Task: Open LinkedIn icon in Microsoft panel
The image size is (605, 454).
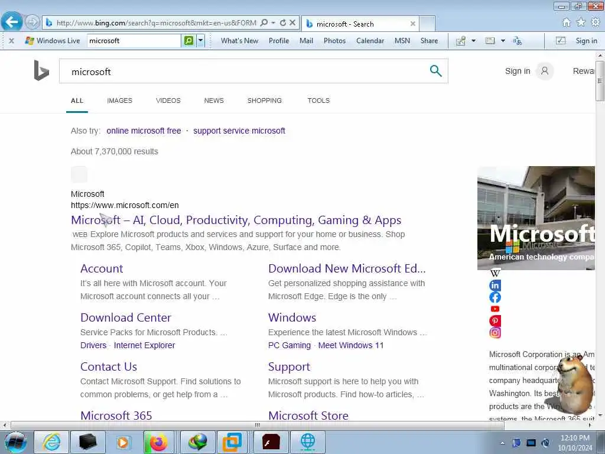Action: (x=495, y=286)
